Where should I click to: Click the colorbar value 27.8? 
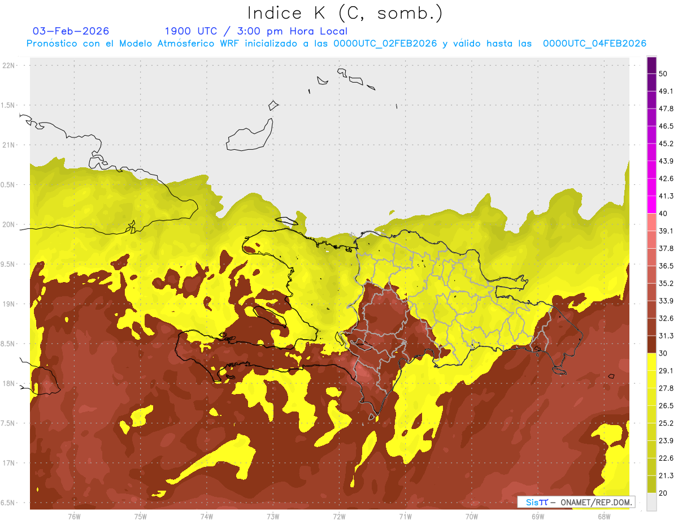(x=666, y=388)
